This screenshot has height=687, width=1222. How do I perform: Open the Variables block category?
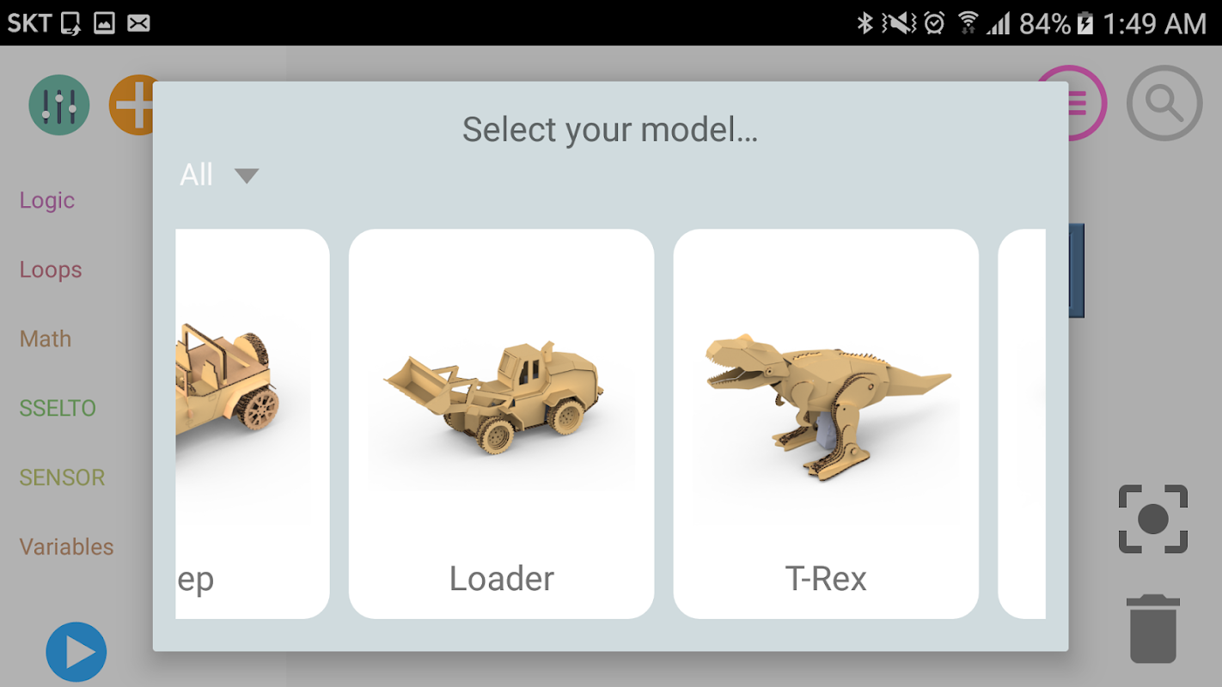(66, 547)
